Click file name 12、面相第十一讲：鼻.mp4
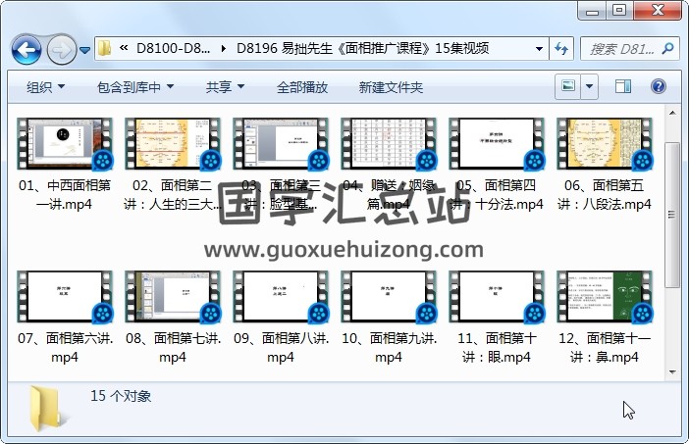689x444 pixels. (x=605, y=348)
